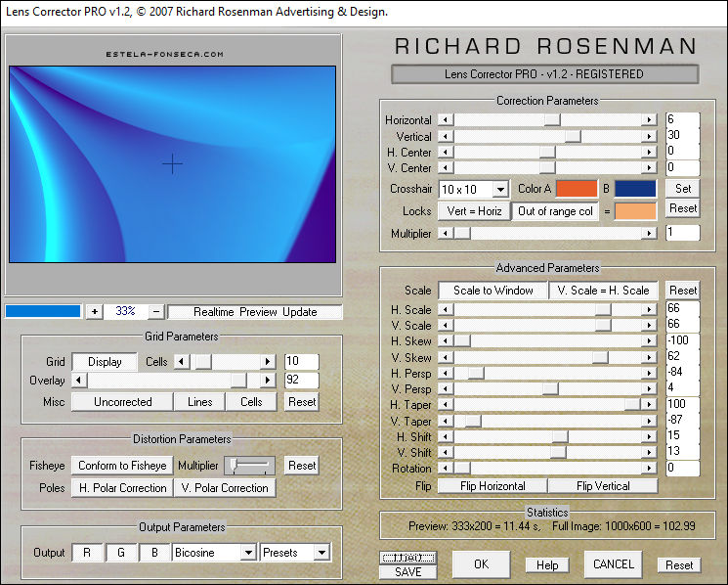Zoom out preview with minus button
This screenshot has width=728, height=585.
point(156,311)
